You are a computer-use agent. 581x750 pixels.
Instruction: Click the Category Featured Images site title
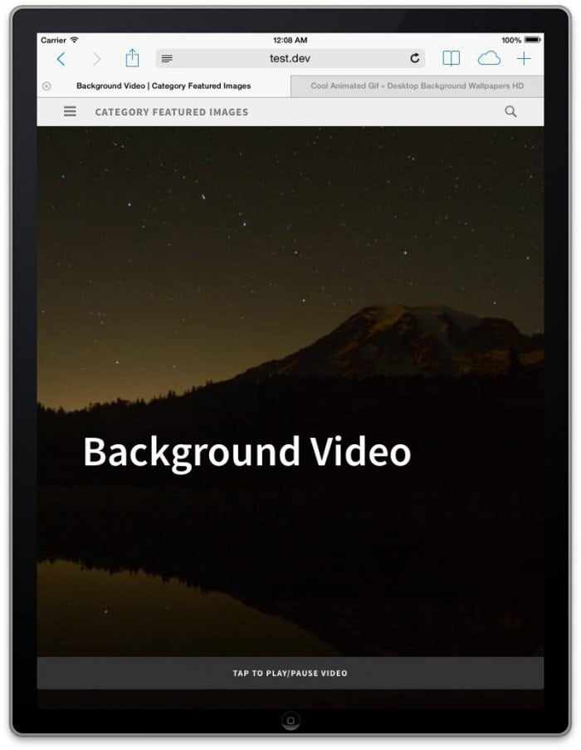point(172,112)
